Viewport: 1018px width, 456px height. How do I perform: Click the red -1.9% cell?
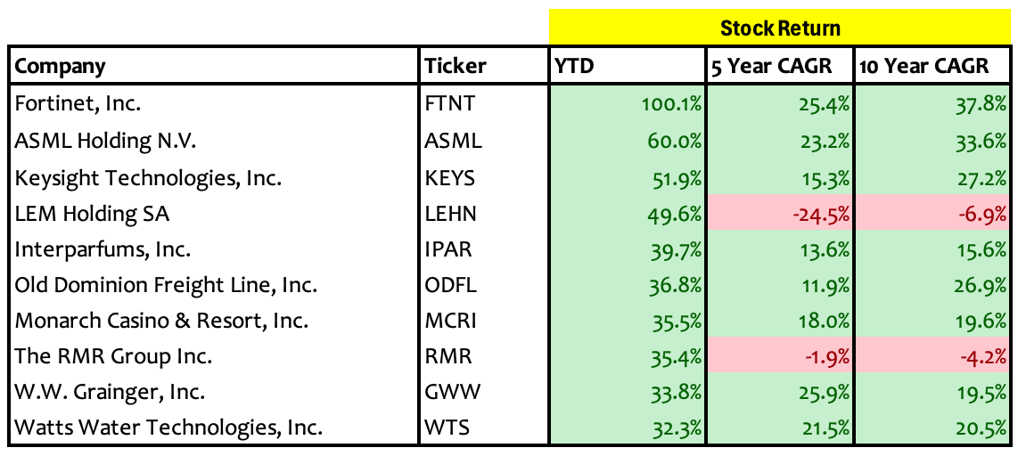tap(780, 356)
